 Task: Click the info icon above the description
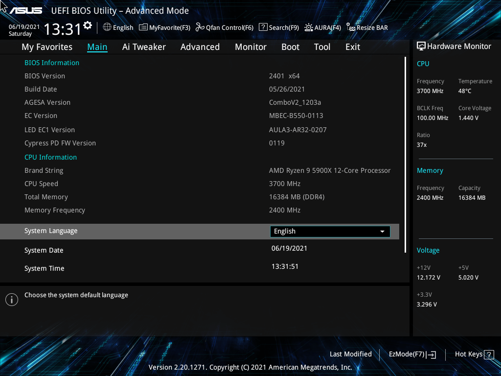pos(11,299)
